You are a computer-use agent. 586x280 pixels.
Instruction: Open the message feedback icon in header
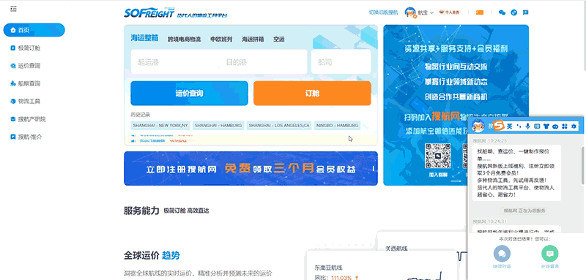(525, 12)
